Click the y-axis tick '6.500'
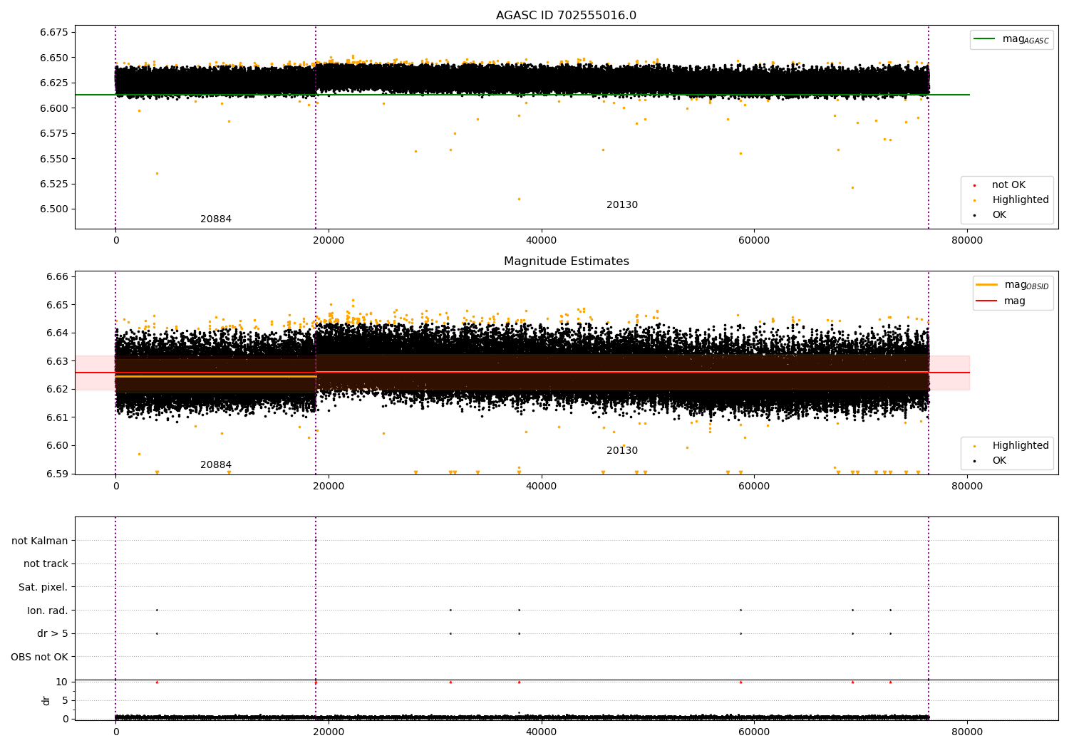This screenshot has height=748, width=1069. (x=54, y=209)
